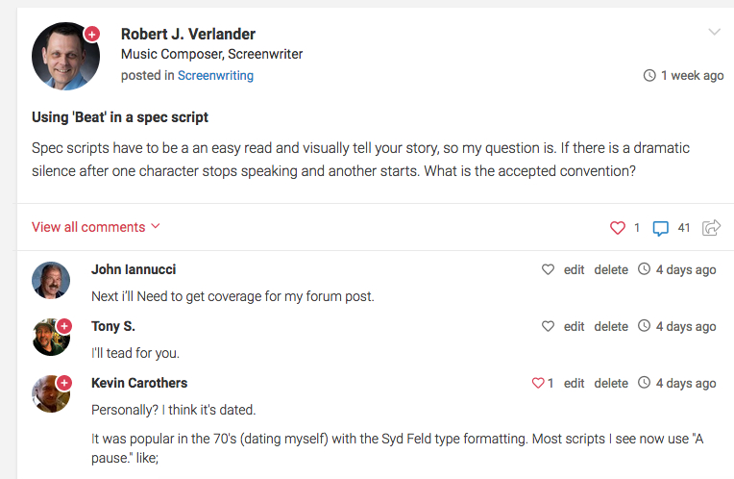Edit John Iannucci's comment
The height and width of the screenshot is (479, 734).
pyautogui.click(x=574, y=270)
